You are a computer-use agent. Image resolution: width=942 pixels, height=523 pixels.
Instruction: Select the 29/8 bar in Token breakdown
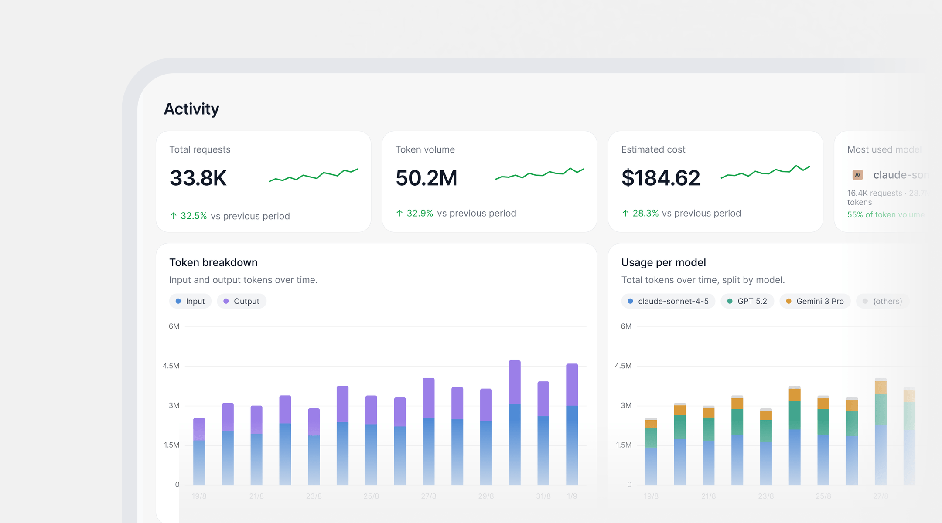tap(486, 437)
